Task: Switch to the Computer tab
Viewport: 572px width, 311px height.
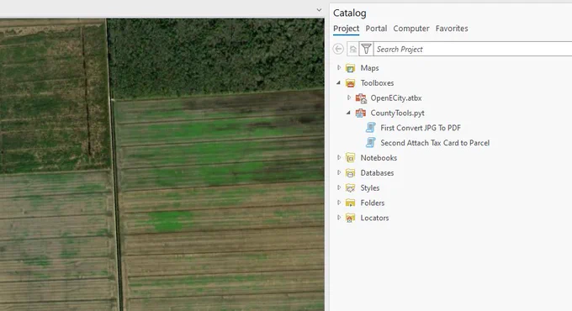Action: pyautogui.click(x=411, y=29)
